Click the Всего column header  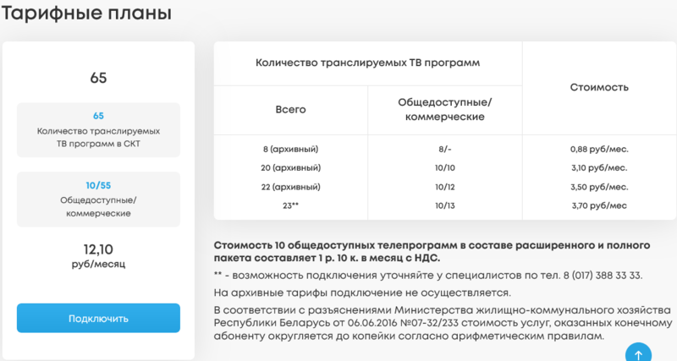(290, 110)
